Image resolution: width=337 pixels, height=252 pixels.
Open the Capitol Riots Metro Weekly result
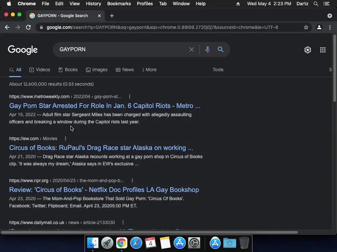(105, 106)
